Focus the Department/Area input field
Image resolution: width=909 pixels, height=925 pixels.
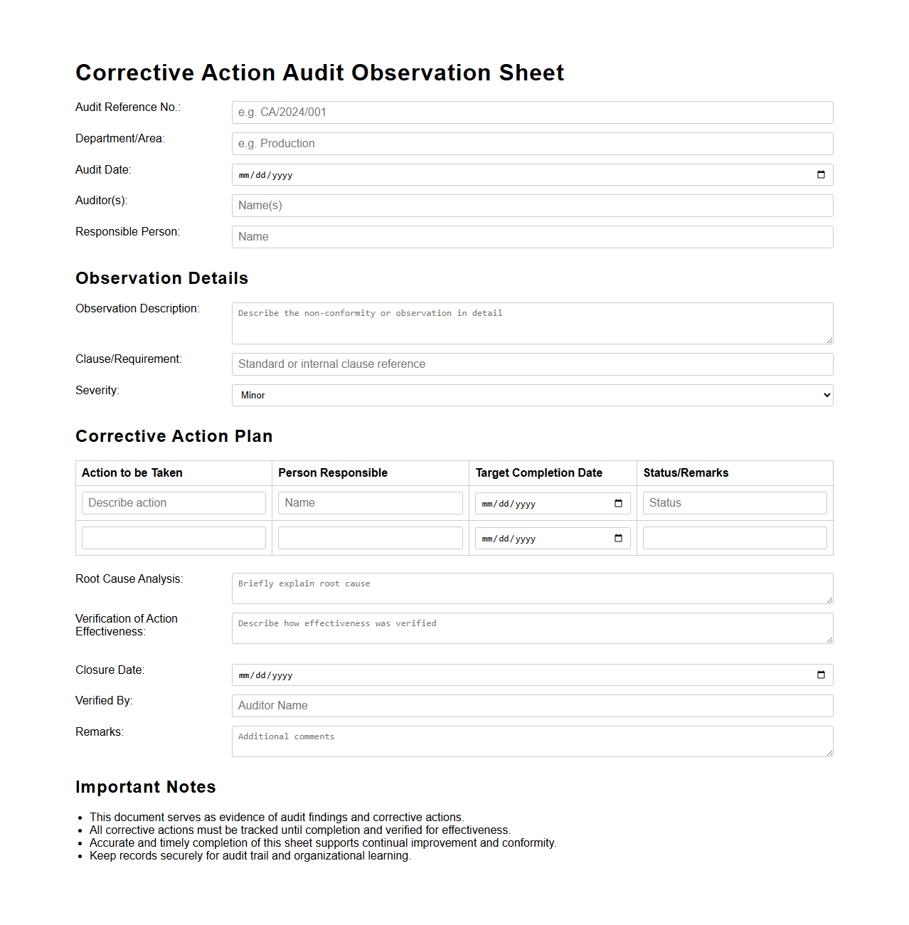pos(532,144)
